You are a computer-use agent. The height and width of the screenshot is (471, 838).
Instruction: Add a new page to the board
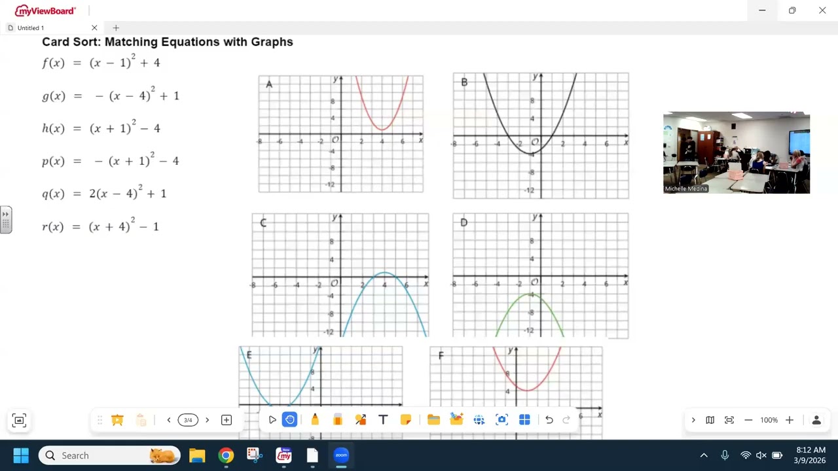(x=227, y=420)
